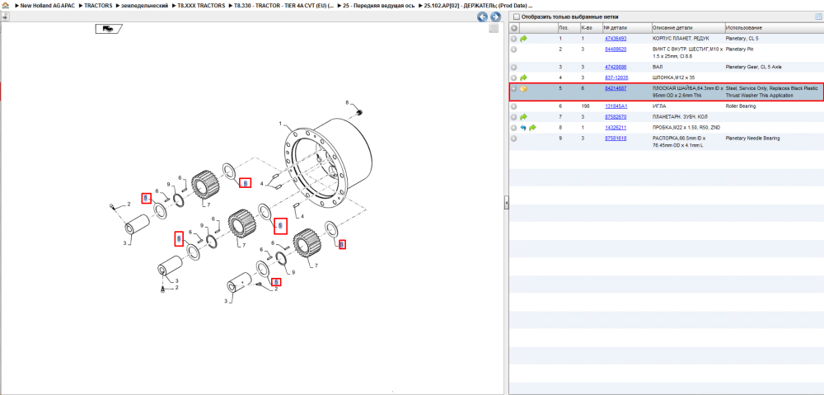Open the column settings icon in parts list

coord(817,16)
